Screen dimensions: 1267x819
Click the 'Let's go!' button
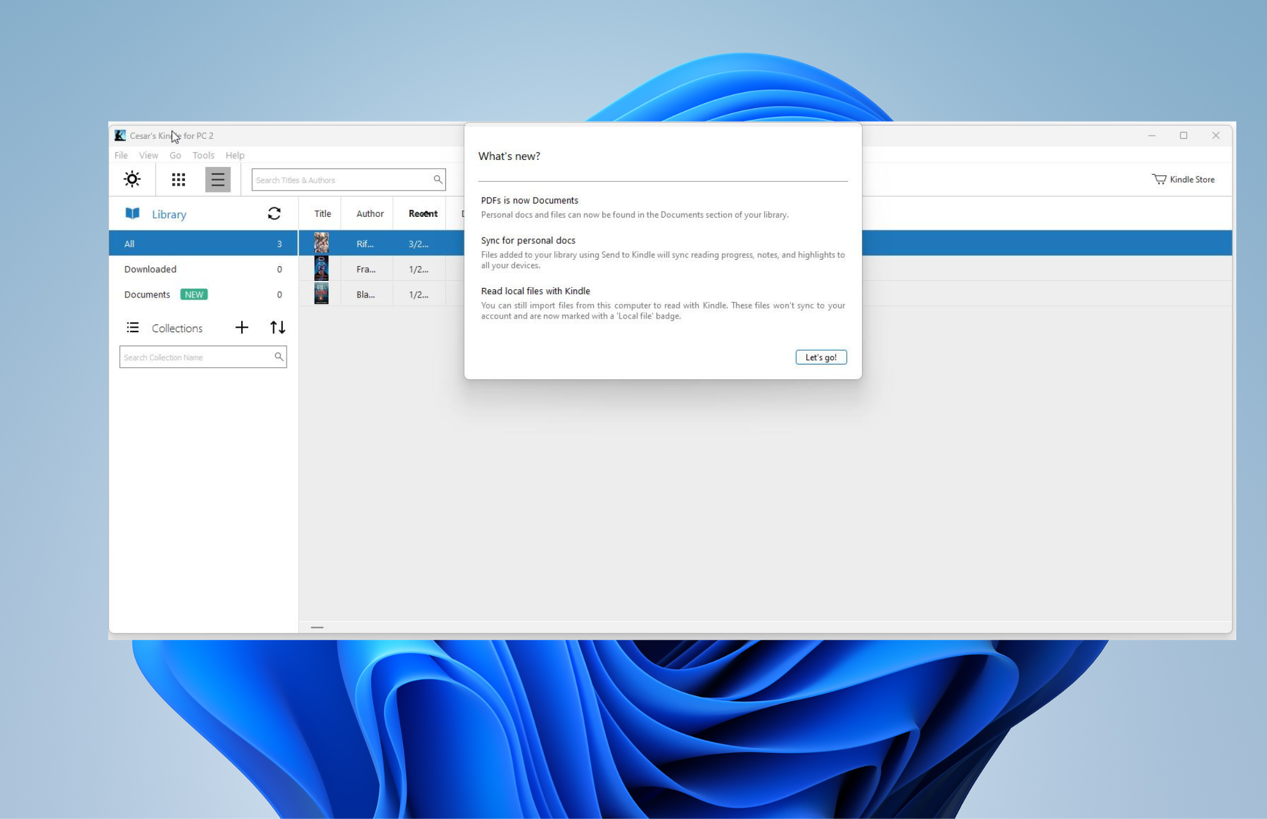tap(820, 357)
